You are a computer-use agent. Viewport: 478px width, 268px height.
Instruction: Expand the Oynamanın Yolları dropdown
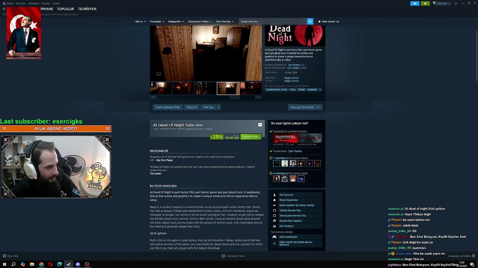click(200, 22)
